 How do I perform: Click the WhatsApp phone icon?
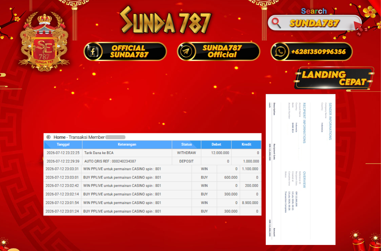pyautogui.click(x=280, y=51)
